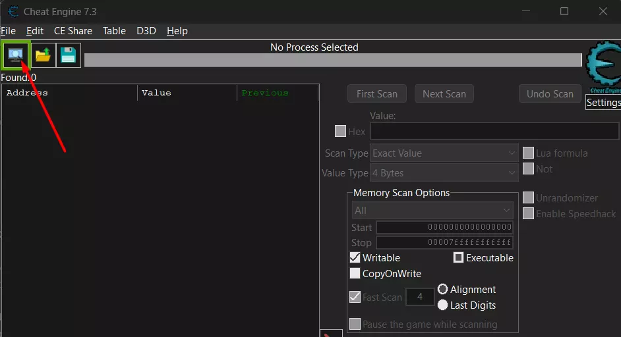621x337 pixels.
Task: Expand the Value Type 4 Bytes dropdown
Action: [x=444, y=173]
